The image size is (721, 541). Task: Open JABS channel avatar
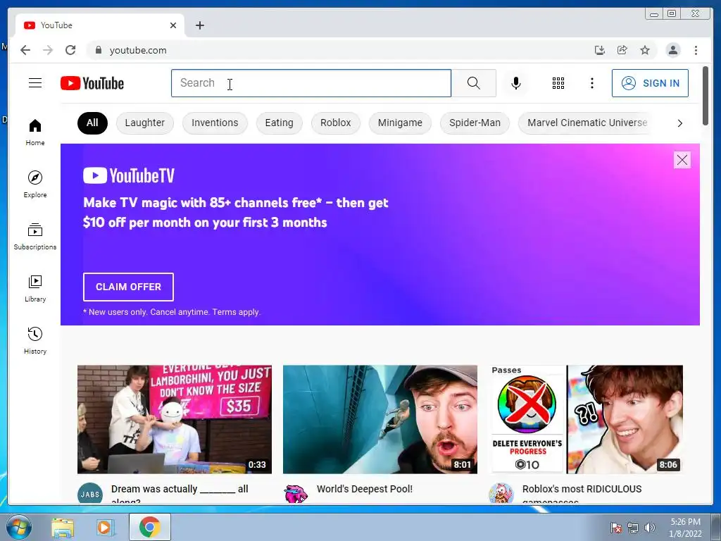(x=90, y=493)
